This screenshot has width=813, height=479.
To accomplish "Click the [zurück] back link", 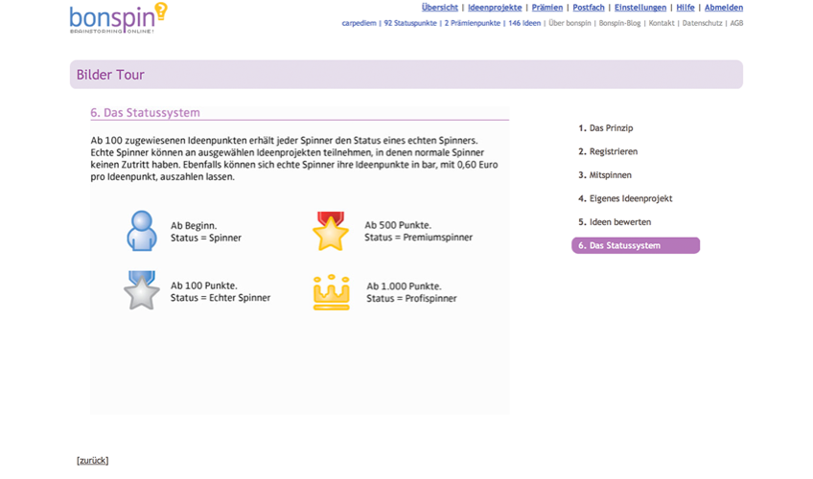I will click(92, 461).
